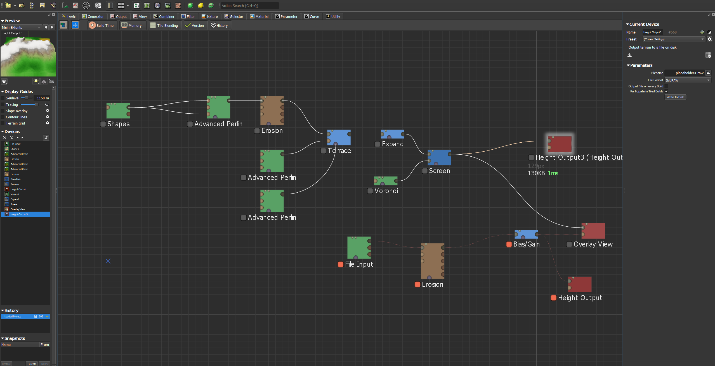Toggle water waves icon in preview
This screenshot has height=366, width=715.
(52, 81)
